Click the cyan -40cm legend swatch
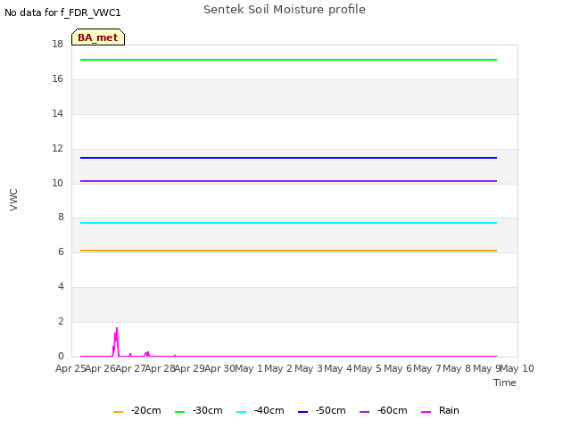The height and width of the screenshot is (428, 571). point(241,412)
